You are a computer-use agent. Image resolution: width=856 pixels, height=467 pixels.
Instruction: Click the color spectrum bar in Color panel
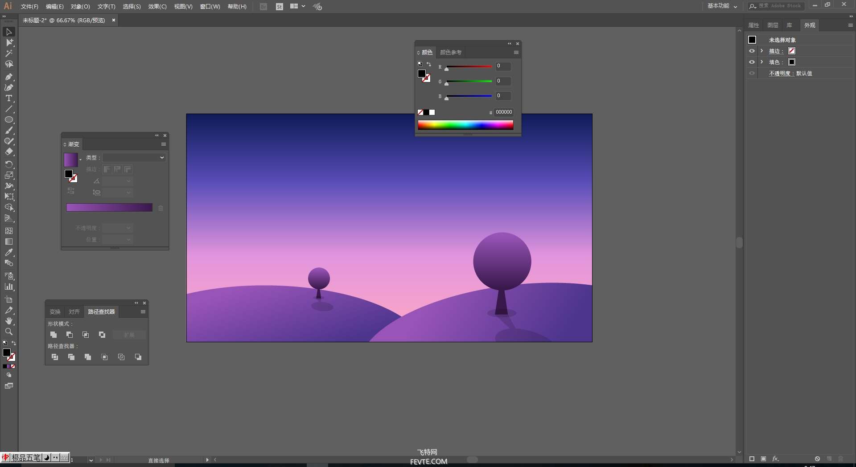pos(465,125)
